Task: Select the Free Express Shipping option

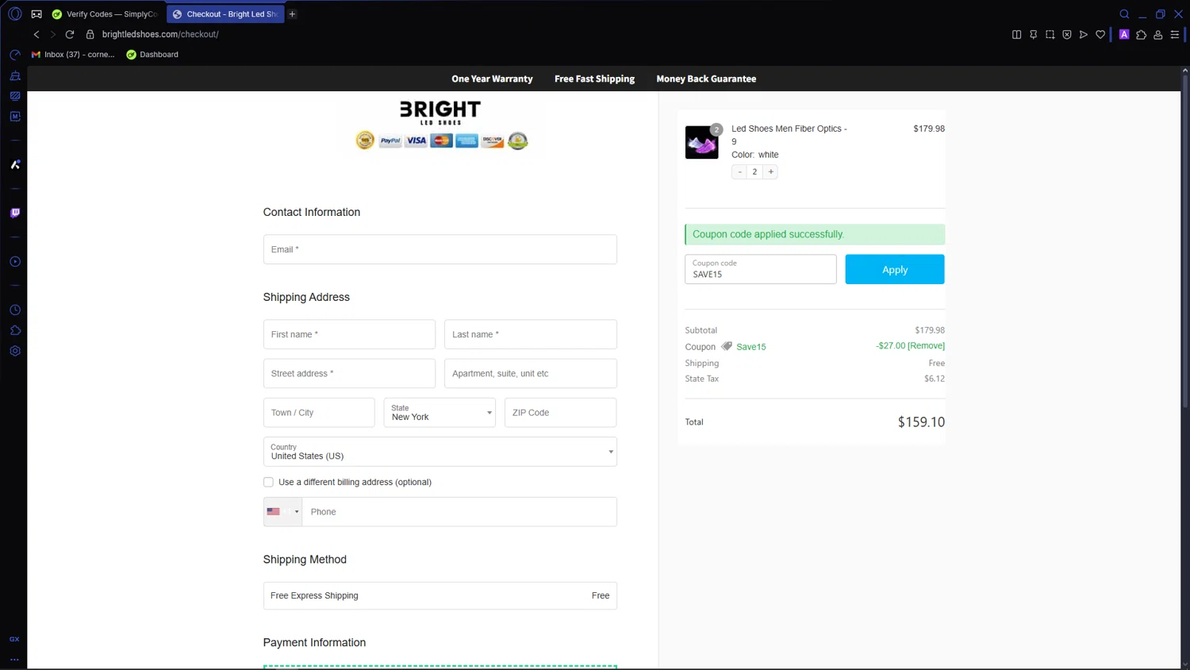Action: click(x=440, y=595)
